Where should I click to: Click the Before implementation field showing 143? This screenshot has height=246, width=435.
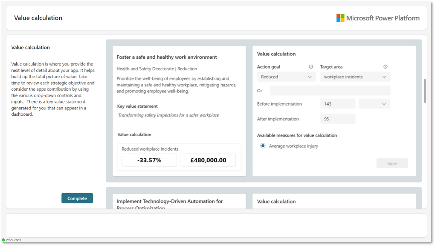pos(337,104)
